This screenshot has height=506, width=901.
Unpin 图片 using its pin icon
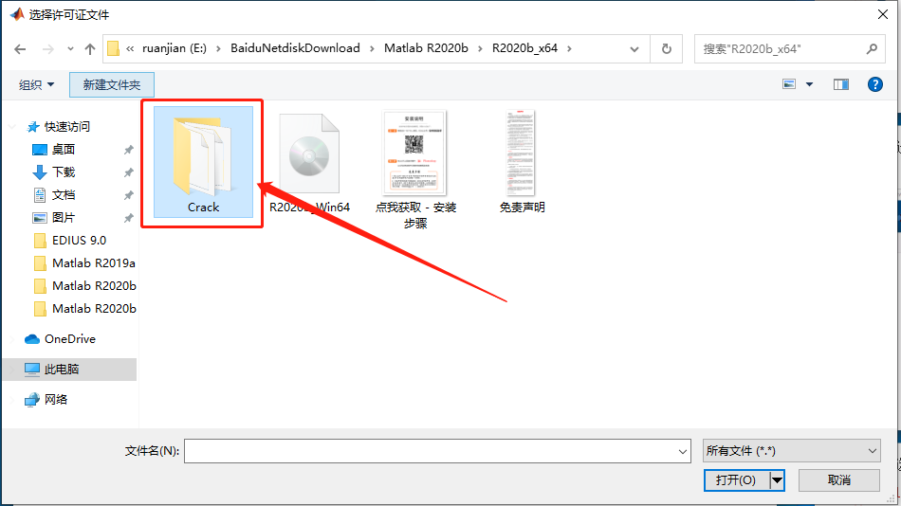[129, 218]
